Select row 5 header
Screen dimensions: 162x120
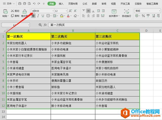tap(3, 62)
